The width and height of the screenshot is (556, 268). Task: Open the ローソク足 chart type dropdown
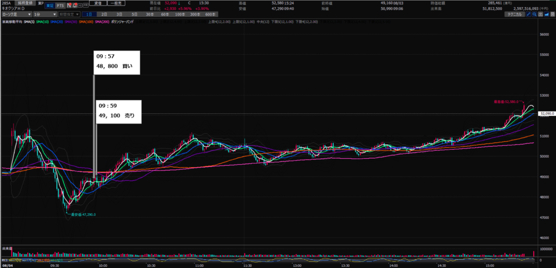17,14
